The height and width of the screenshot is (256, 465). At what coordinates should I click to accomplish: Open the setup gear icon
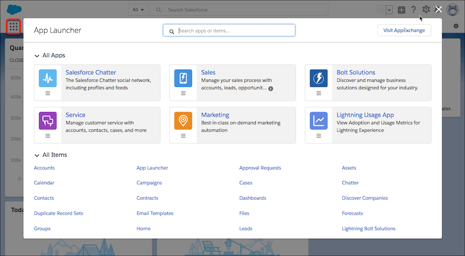[x=426, y=9]
